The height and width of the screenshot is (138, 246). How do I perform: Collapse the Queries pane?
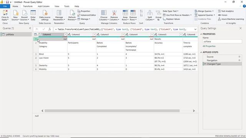[x=30, y=28]
